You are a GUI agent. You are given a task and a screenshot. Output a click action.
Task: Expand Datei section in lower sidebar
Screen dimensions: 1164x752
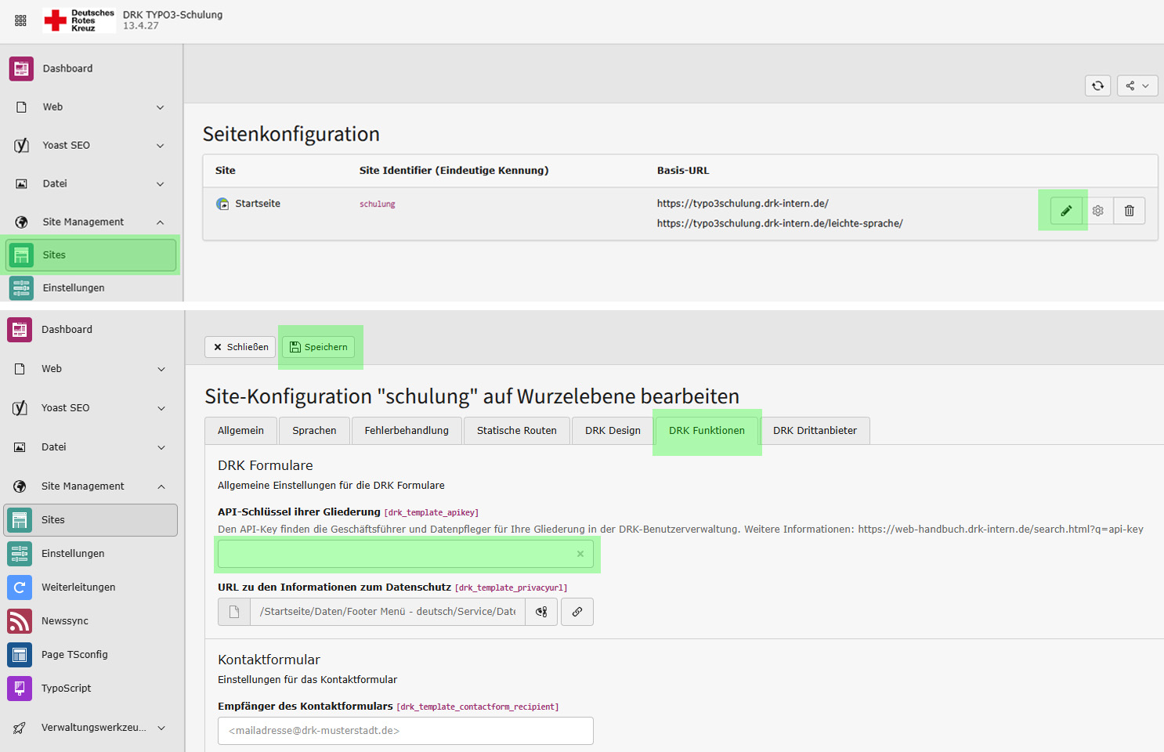161,447
